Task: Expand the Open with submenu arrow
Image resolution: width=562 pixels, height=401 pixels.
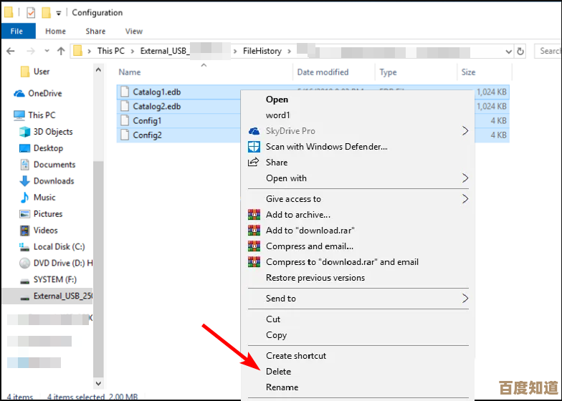Action: click(465, 178)
